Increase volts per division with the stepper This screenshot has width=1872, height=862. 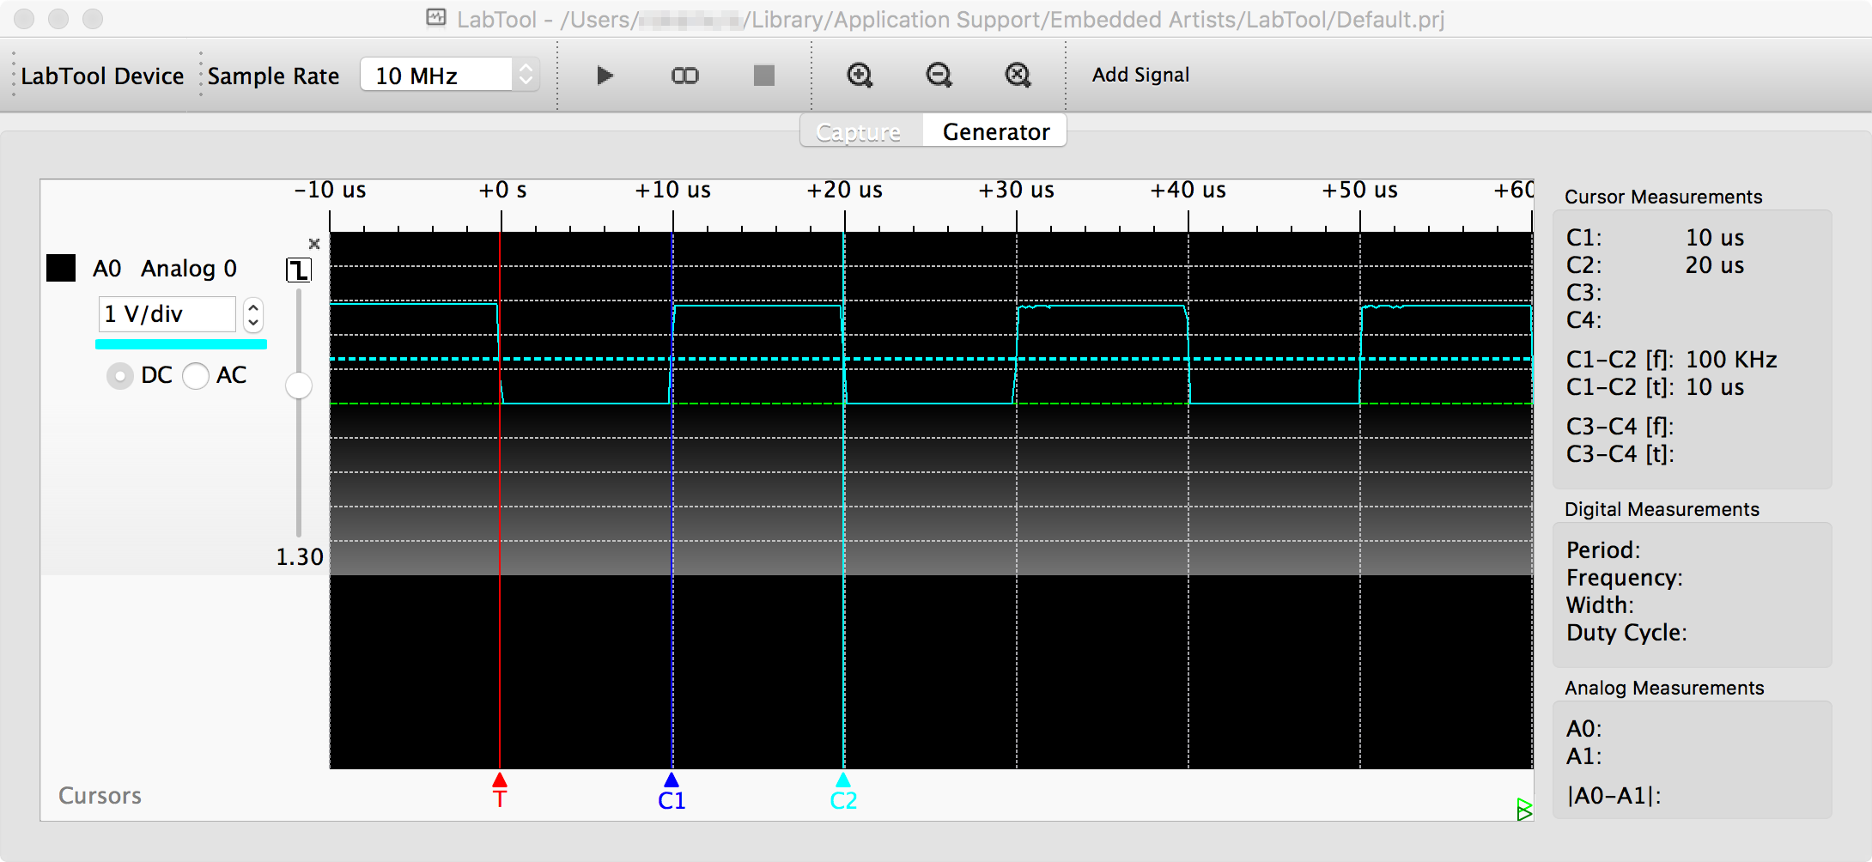tap(252, 307)
